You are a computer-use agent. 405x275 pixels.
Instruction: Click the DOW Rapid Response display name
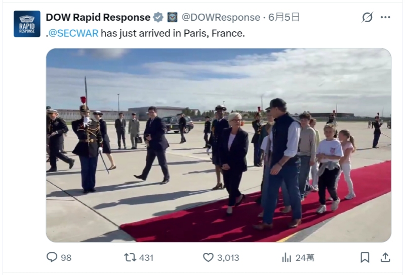pos(98,17)
